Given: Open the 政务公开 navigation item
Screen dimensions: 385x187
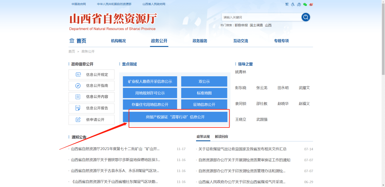Looking at the screenshot, I should tap(159, 41).
